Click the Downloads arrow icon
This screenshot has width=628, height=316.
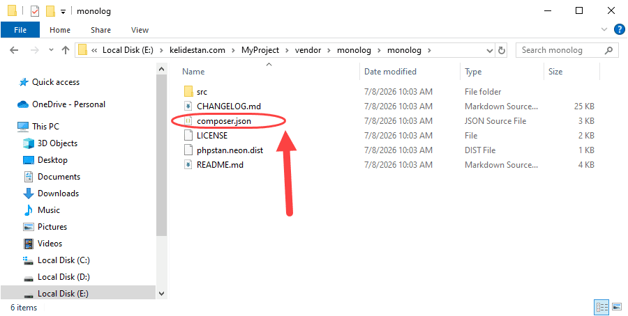pos(29,193)
